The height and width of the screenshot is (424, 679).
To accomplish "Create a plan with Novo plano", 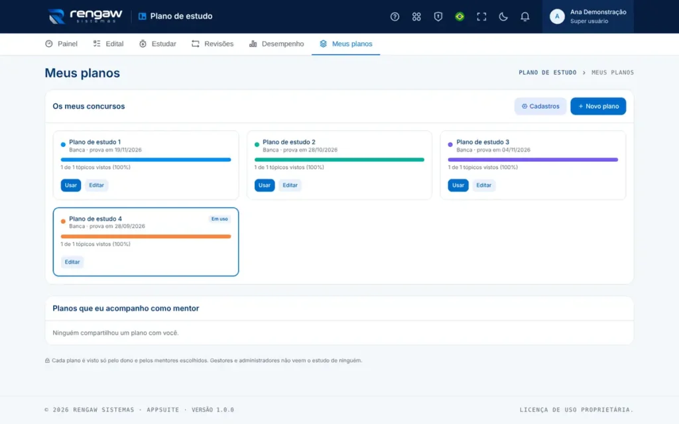I will pos(597,106).
